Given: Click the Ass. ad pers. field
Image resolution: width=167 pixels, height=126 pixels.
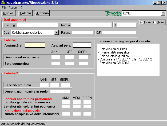Looking at the screenshot, I should [x=82, y=45].
